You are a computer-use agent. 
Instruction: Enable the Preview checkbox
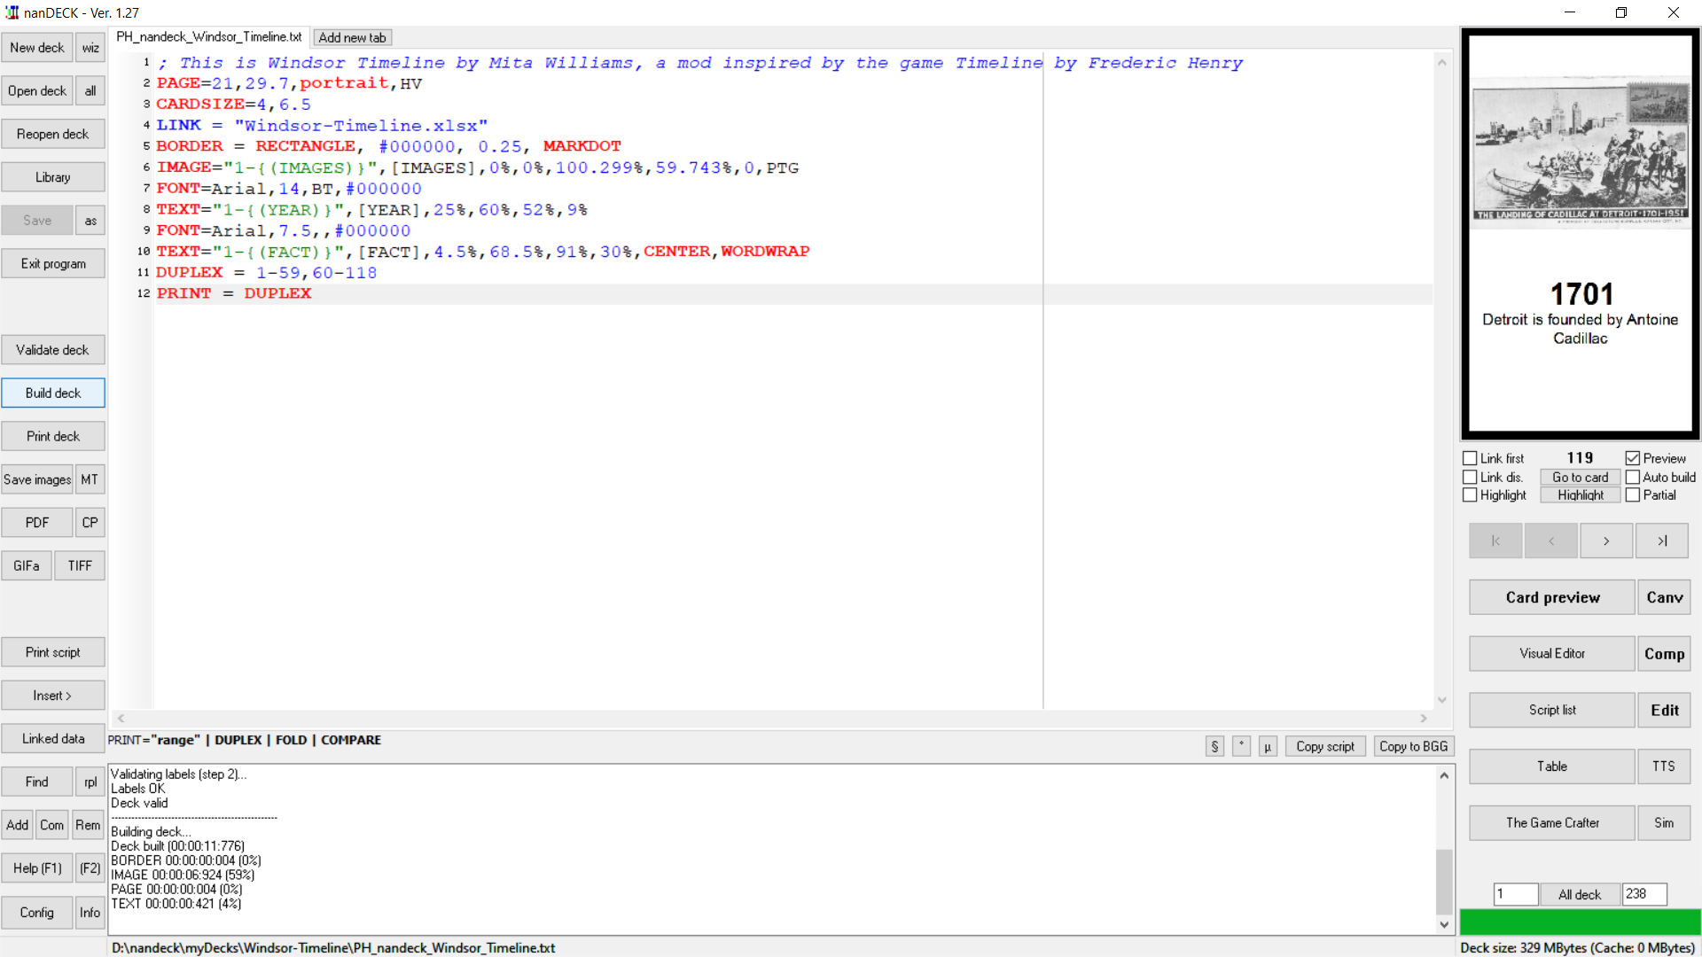point(1632,457)
